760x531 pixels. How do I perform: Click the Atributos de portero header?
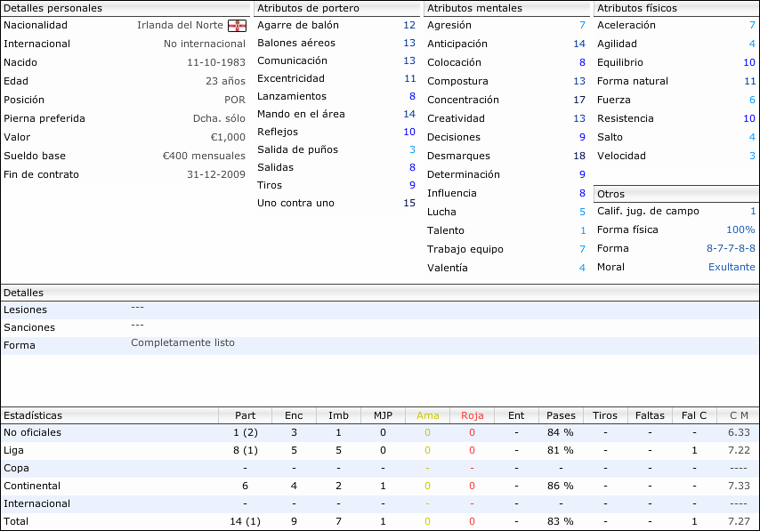336,8
